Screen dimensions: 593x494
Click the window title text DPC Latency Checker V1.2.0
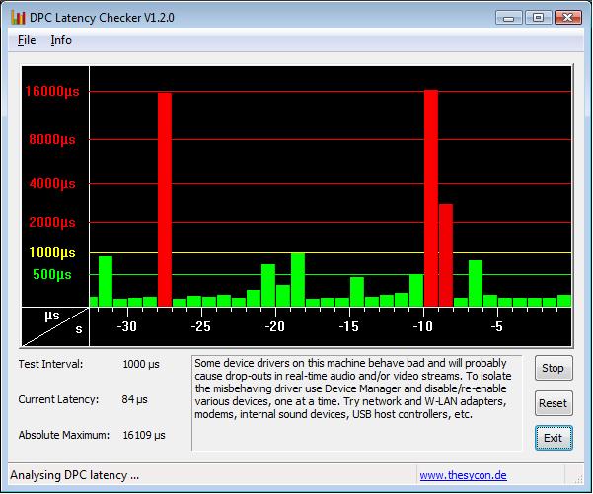click(x=102, y=18)
